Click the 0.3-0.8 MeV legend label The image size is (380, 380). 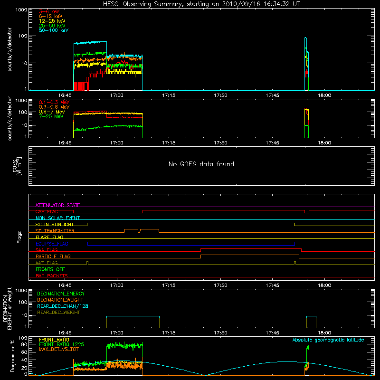coord(54,107)
